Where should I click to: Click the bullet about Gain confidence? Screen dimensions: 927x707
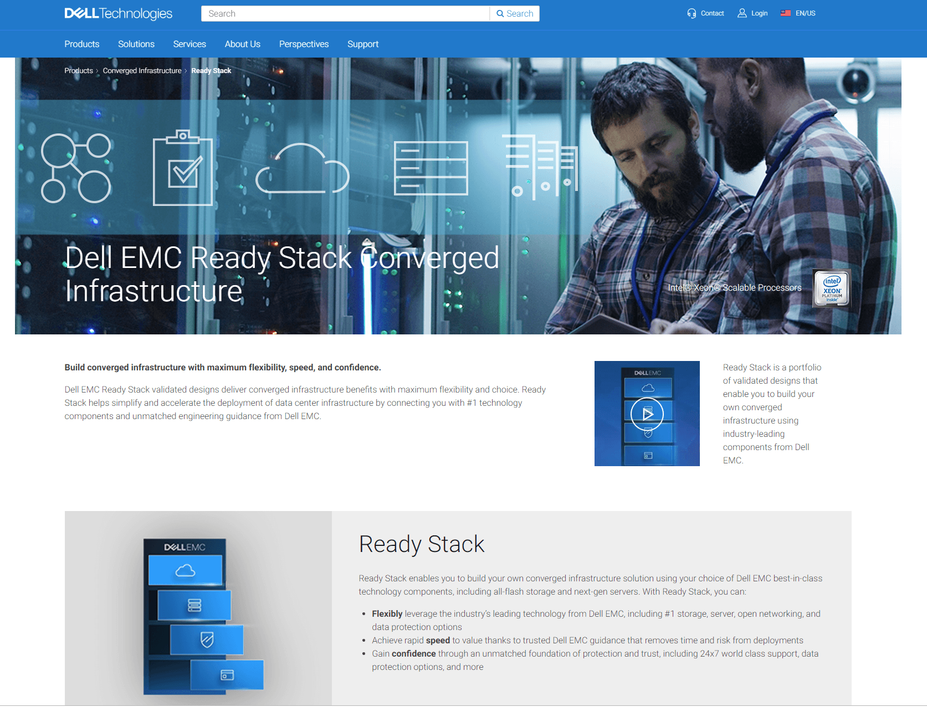click(595, 660)
